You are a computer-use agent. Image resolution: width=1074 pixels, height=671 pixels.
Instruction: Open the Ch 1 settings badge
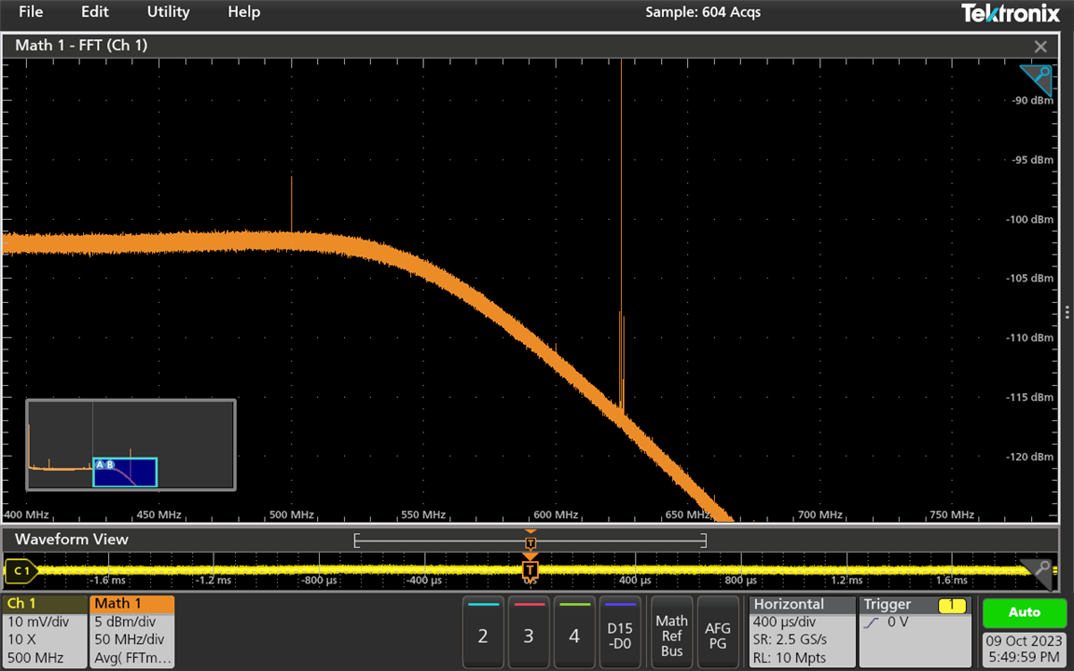(x=44, y=631)
